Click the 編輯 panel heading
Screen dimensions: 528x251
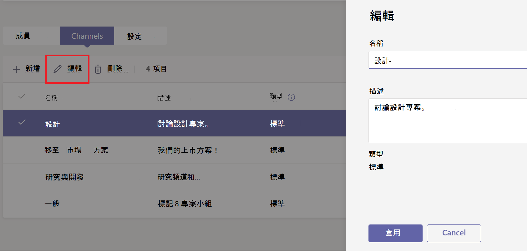[x=382, y=16]
